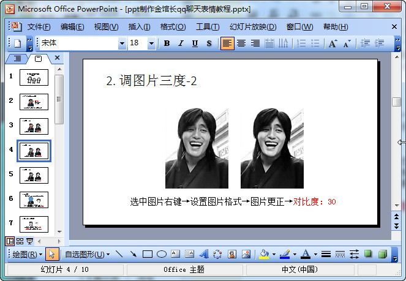Viewport: 406px width, 281px height.
Task: Select slide 6 thumbnail
Action: [x=34, y=200]
